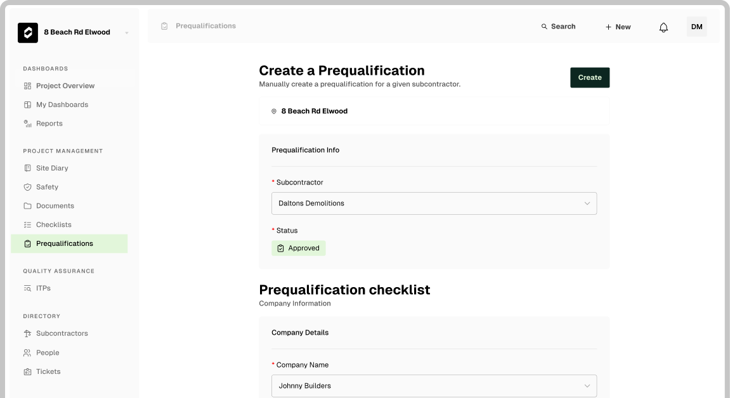Open the Company Name dropdown showing Johnny Builders
This screenshot has height=398, width=730.
coord(434,386)
